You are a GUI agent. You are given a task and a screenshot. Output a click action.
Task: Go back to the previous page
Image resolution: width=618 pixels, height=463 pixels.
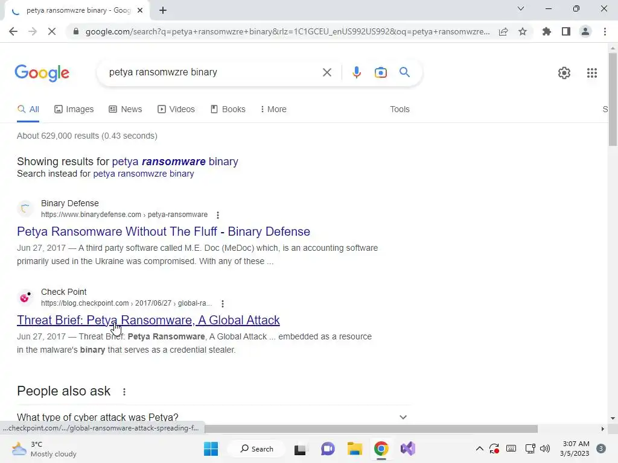coord(13,31)
